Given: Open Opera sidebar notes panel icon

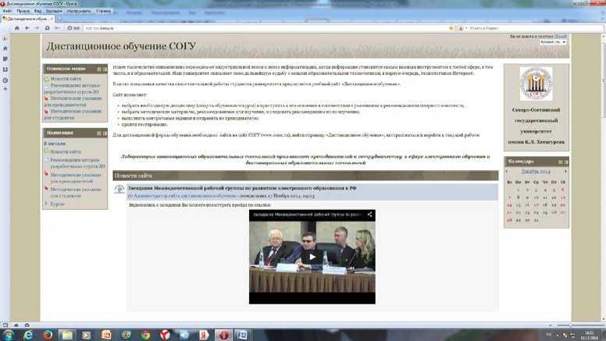Looking at the screenshot, I should point(5,59).
